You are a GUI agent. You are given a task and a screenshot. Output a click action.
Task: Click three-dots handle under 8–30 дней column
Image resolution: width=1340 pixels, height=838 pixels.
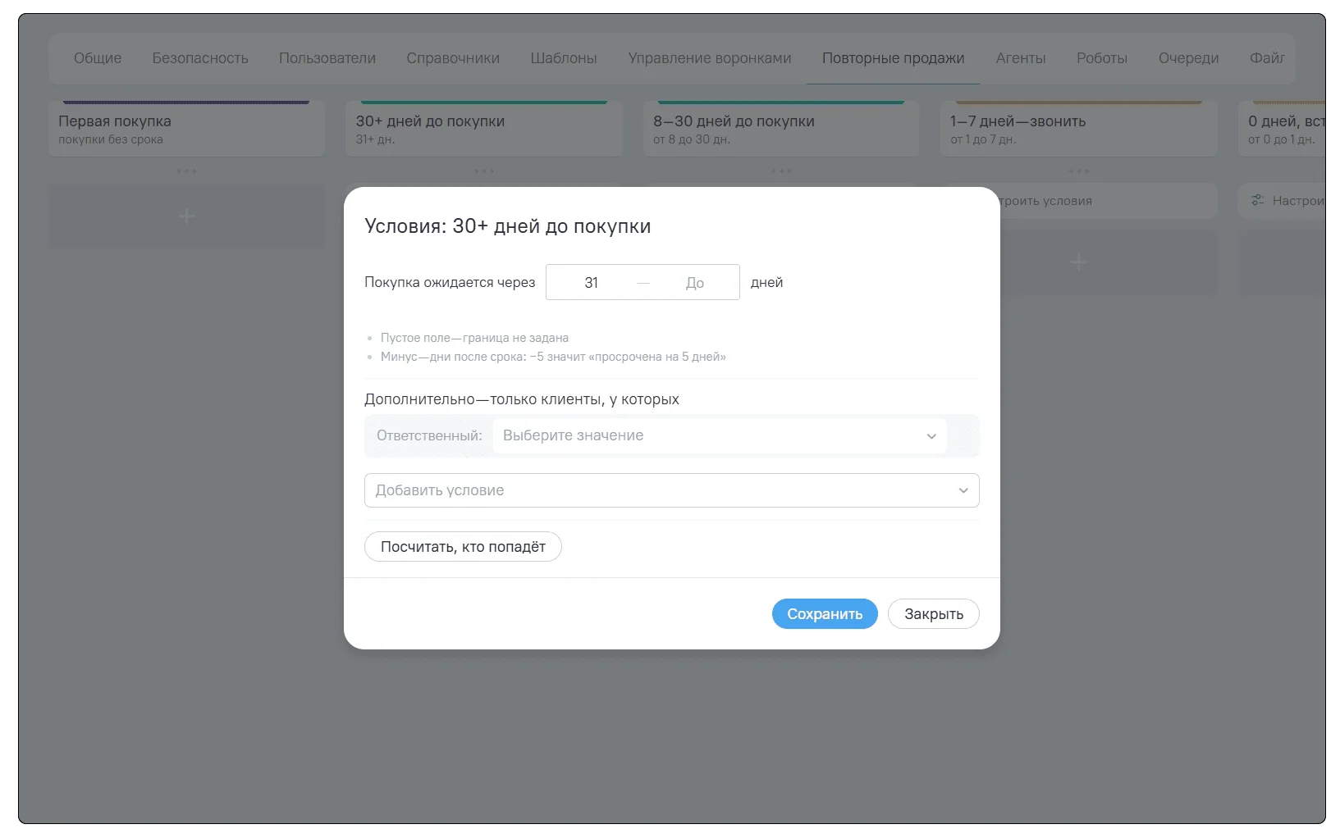781,171
